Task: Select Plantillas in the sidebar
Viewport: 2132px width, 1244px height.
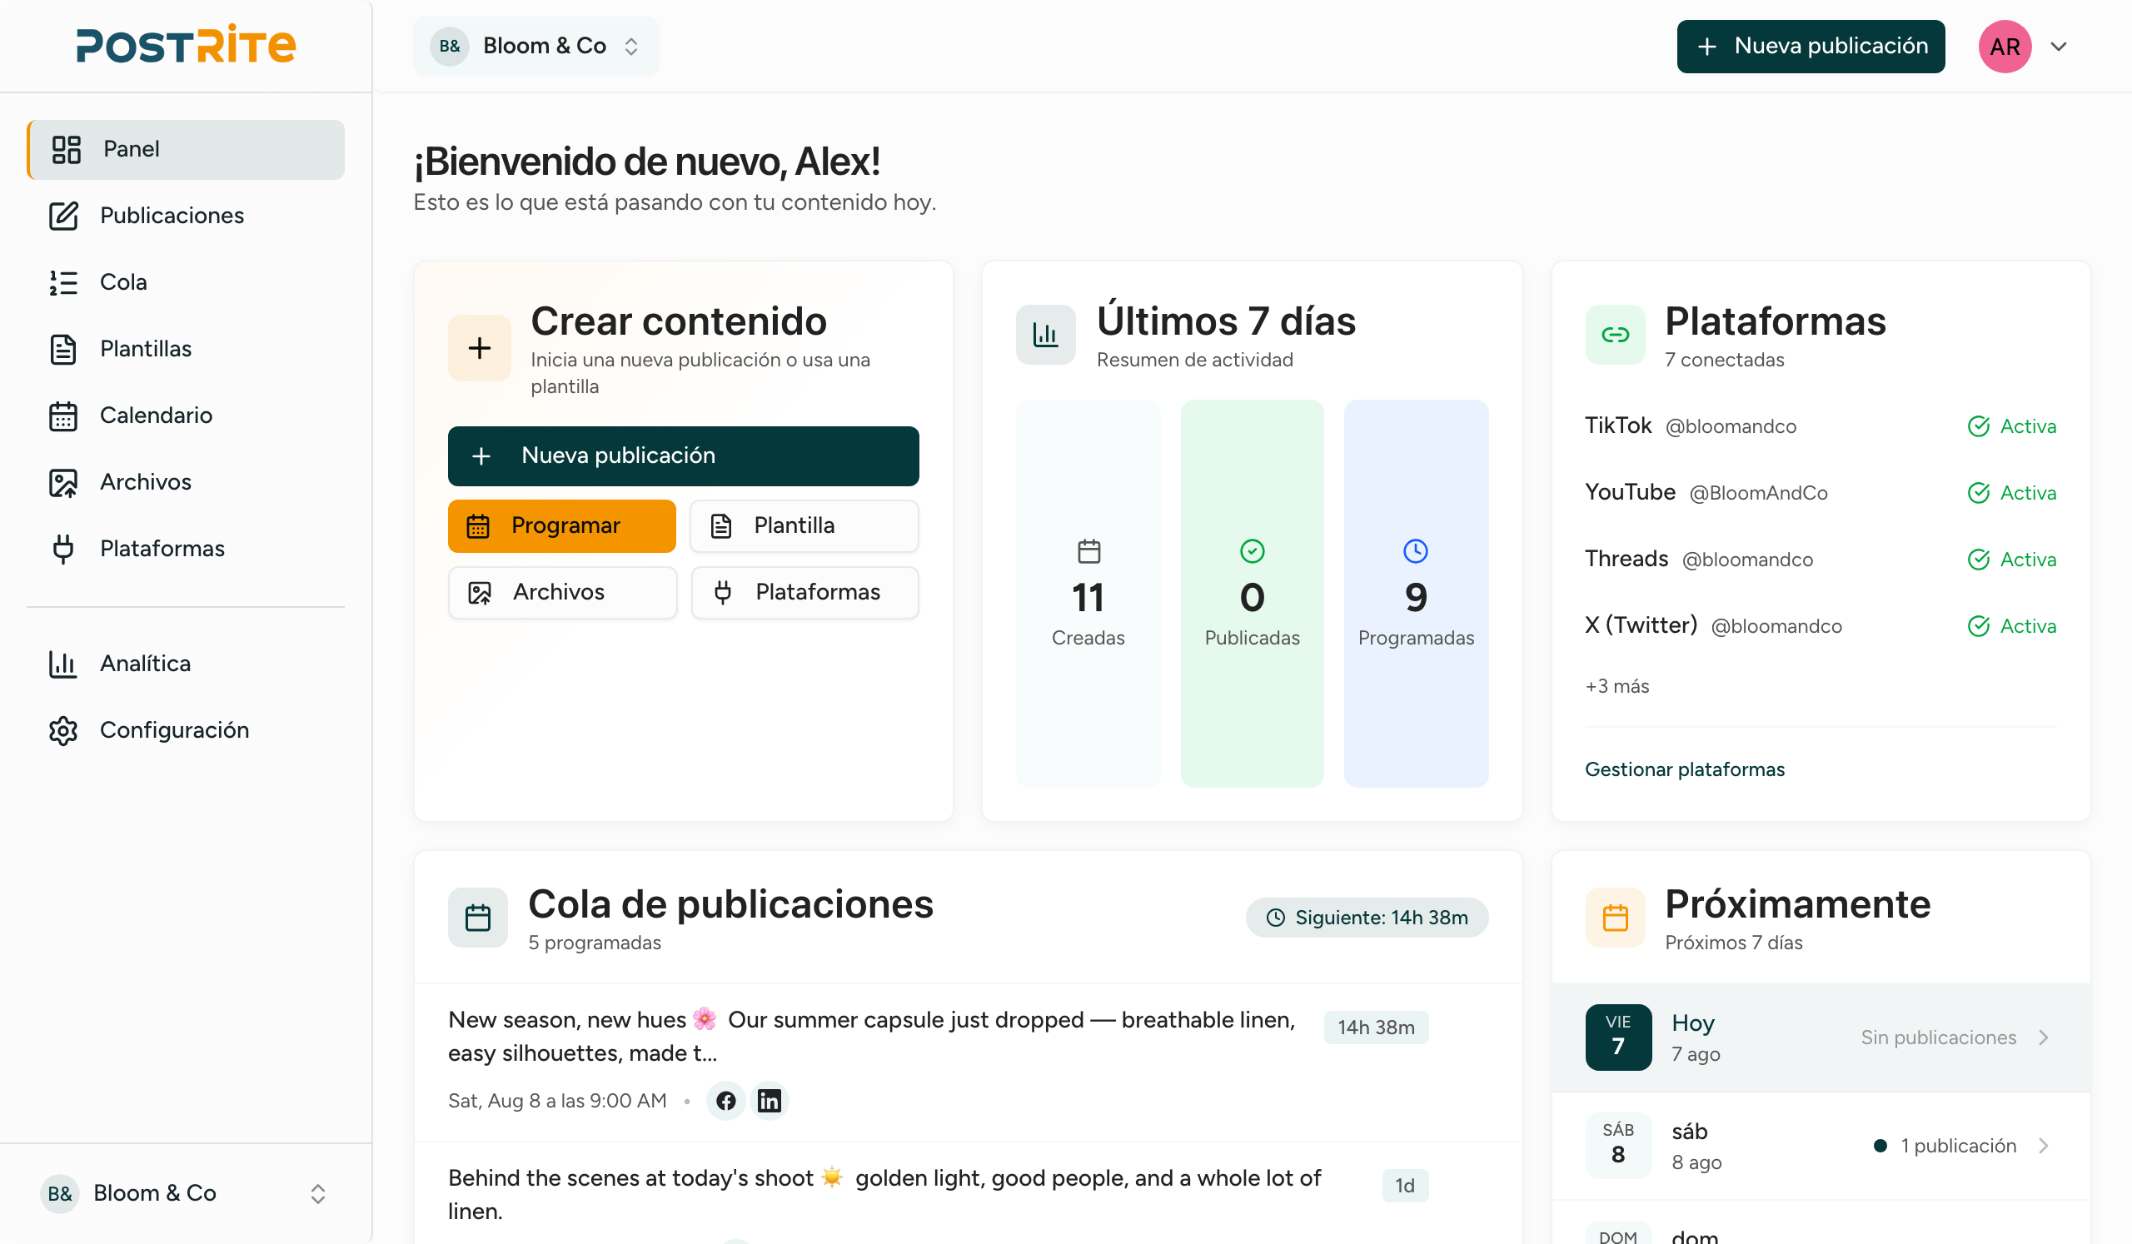Action: (185, 349)
